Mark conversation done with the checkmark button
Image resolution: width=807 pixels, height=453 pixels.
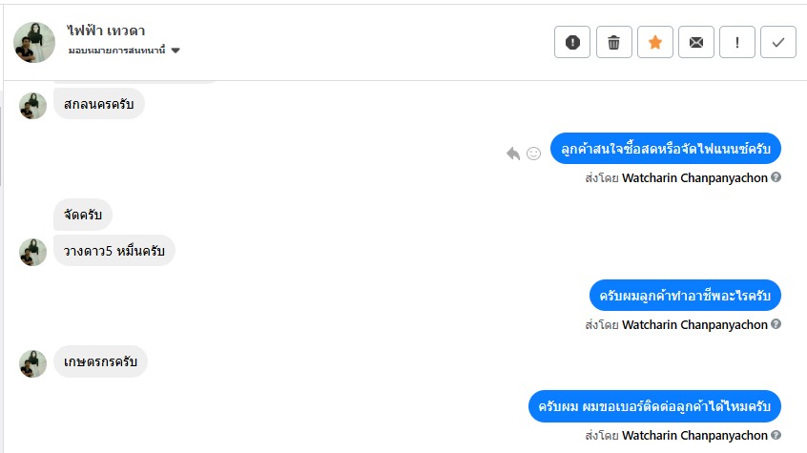tap(778, 42)
